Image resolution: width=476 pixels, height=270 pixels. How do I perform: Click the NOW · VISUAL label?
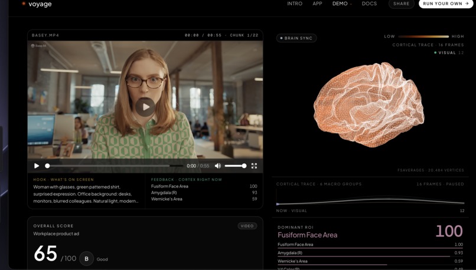[x=291, y=210]
